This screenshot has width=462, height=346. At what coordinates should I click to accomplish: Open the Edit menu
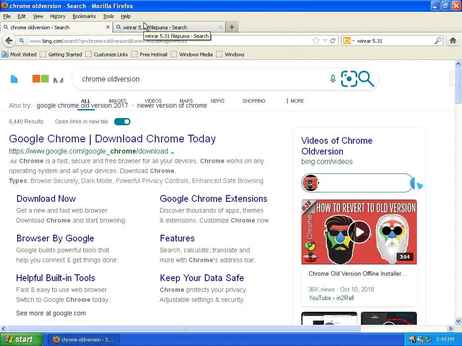click(22, 16)
